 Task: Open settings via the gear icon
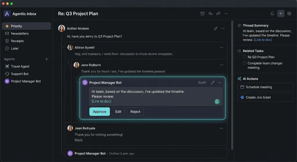tap(289, 14)
